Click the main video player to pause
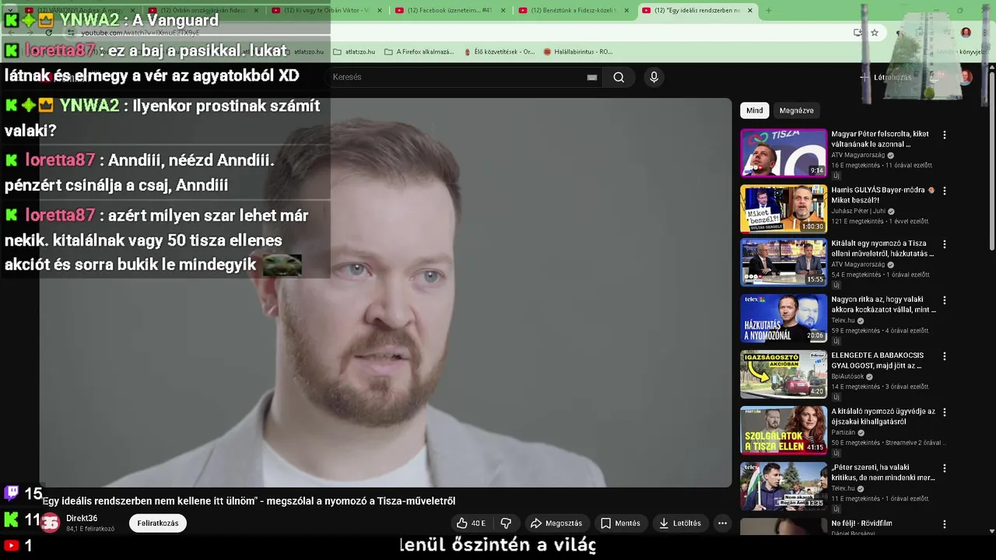Screen dimensions: 996x560 point(385,292)
